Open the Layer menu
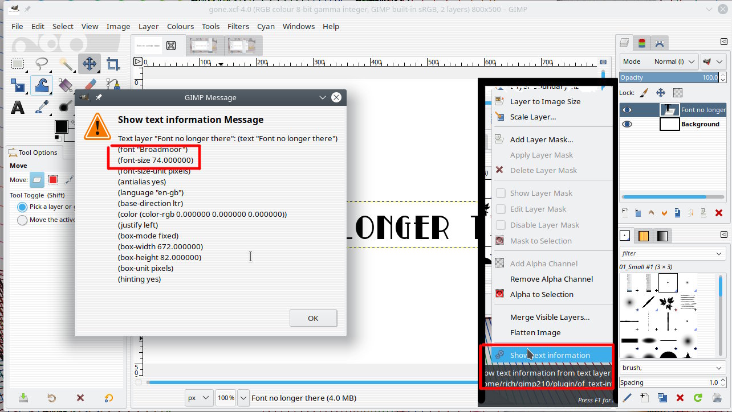The height and width of the screenshot is (412, 732). pyautogui.click(x=148, y=26)
